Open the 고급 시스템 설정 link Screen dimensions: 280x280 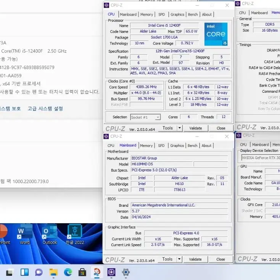[45, 109]
